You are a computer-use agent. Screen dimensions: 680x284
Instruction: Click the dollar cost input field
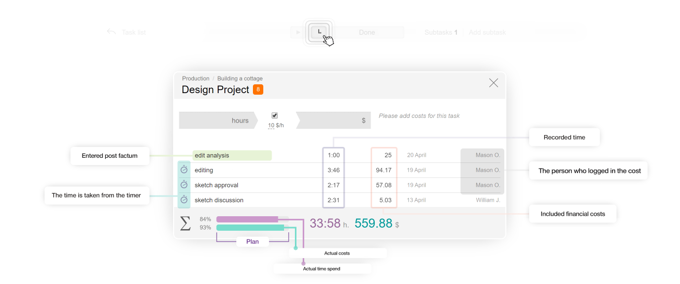[x=333, y=121]
